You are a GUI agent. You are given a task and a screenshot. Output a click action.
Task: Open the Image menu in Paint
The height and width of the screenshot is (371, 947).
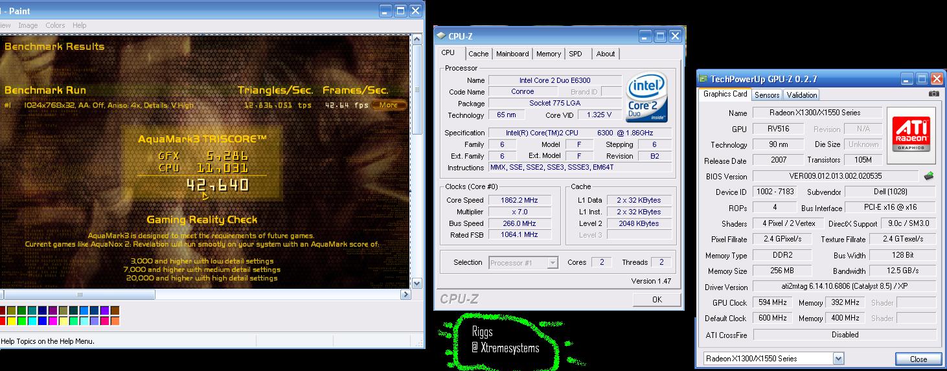pos(28,25)
